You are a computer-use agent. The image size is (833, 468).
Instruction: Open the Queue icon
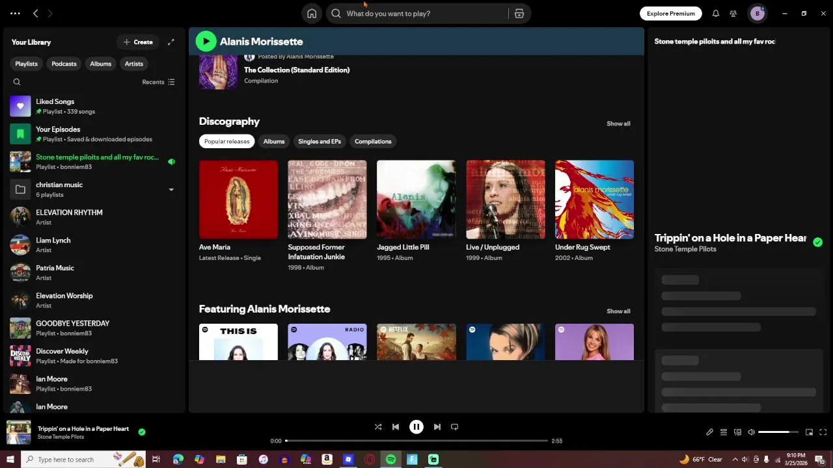click(x=724, y=432)
